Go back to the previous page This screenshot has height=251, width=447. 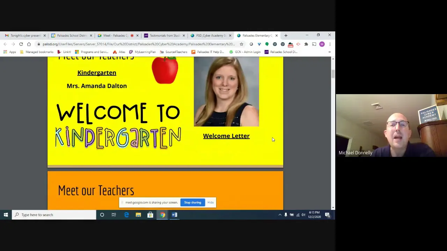pos(5,44)
